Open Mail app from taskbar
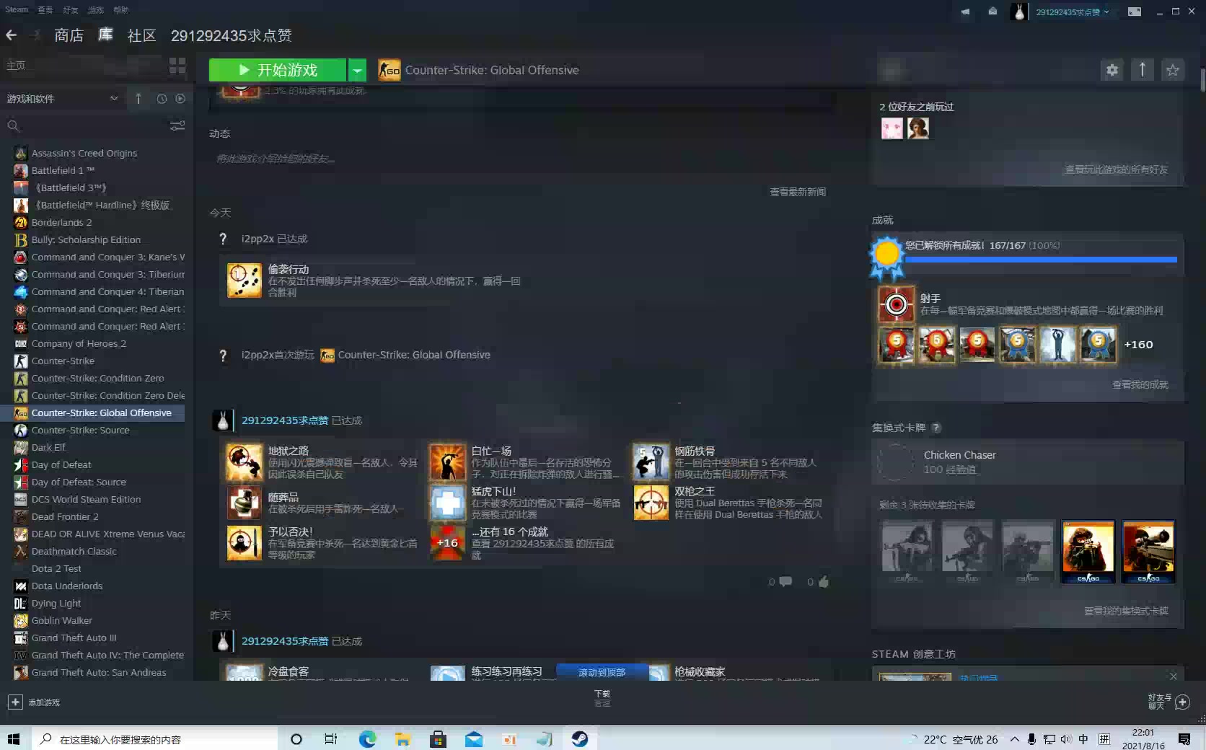Screen dimensions: 1206x750 click(x=474, y=739)
